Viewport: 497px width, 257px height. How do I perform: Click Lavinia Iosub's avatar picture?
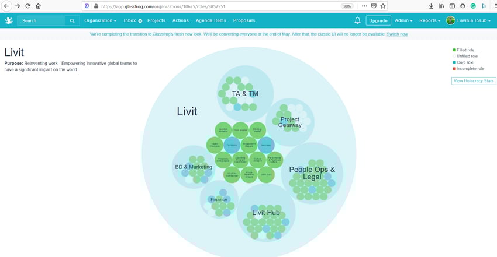(x=450, y=20)
